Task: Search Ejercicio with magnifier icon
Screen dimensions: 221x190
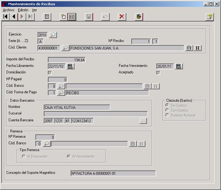Action: 53,35
